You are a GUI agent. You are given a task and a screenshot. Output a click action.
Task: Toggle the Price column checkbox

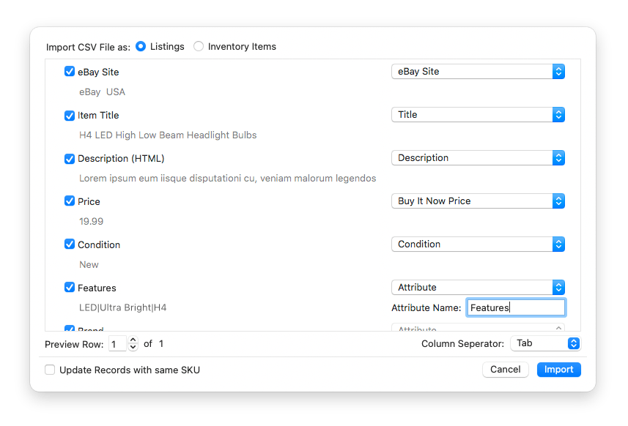pyautogui.click(x=70, y=201)
